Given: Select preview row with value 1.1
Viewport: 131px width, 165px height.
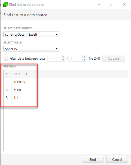Looking at the screenshot, I should tap(17, 98).
